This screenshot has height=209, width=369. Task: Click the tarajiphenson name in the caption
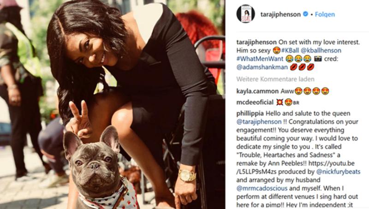(256, 42)
